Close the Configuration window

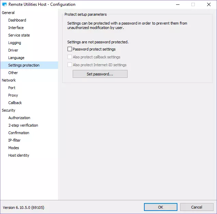tap(208, 4)
